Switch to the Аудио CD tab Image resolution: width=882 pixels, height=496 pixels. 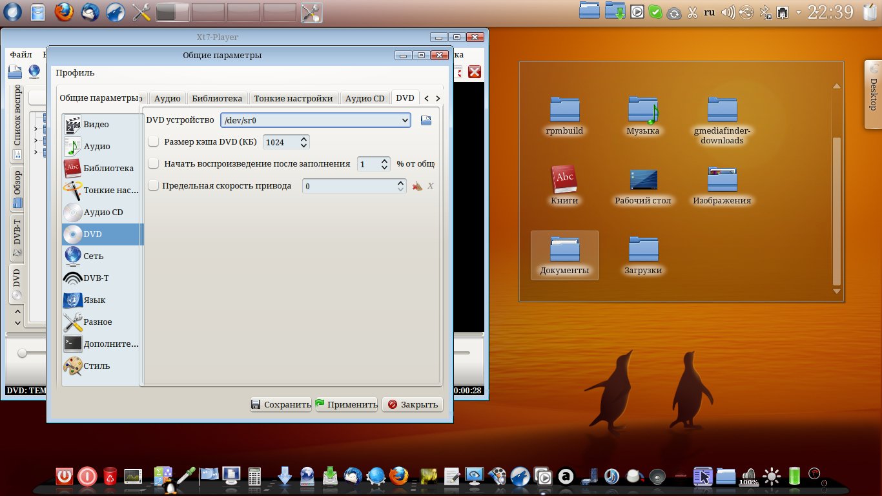(x=364, y=98)
